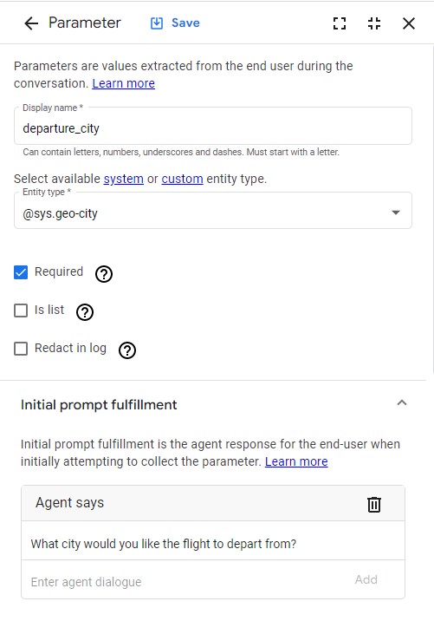The height and width of the screenshot is (621, 434).
Task: Open the system entity type link
Action: coord(123,179)
